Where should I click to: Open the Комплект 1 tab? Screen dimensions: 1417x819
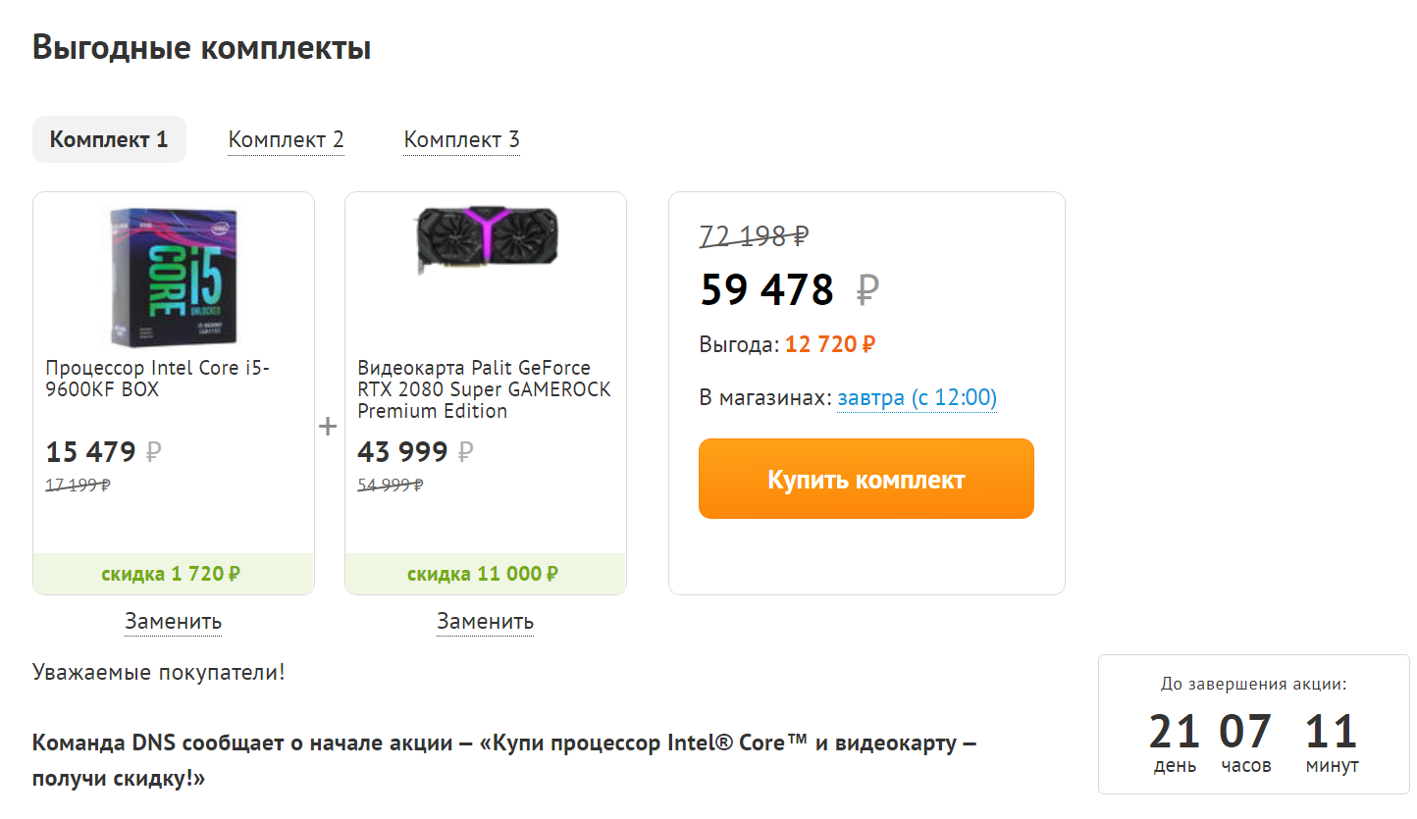(x=109, y=139)
